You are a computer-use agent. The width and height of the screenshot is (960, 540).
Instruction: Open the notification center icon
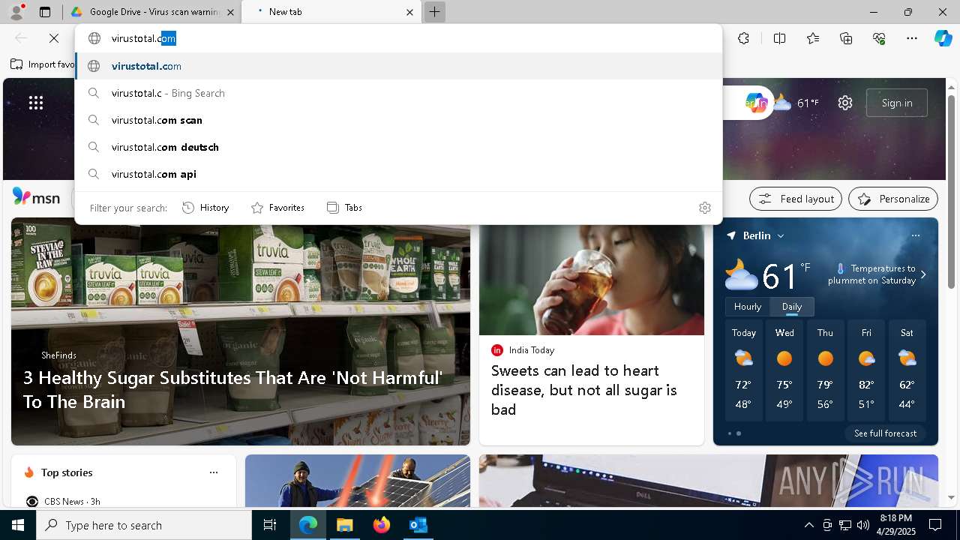pos(935,525)
